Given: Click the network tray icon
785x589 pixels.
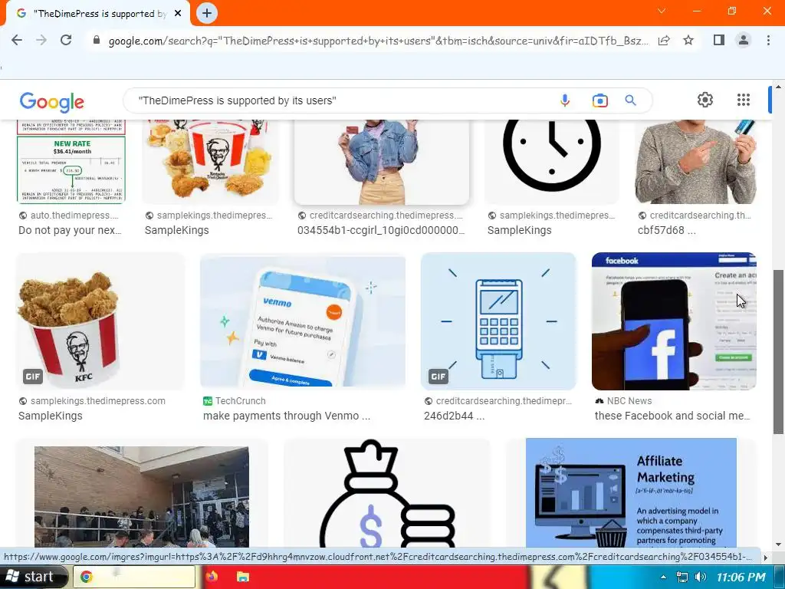Looking at the screenshot, I should pos(682,577).
